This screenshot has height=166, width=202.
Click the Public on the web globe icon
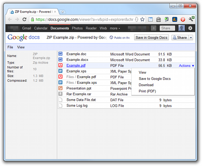[x=111, y=37]
